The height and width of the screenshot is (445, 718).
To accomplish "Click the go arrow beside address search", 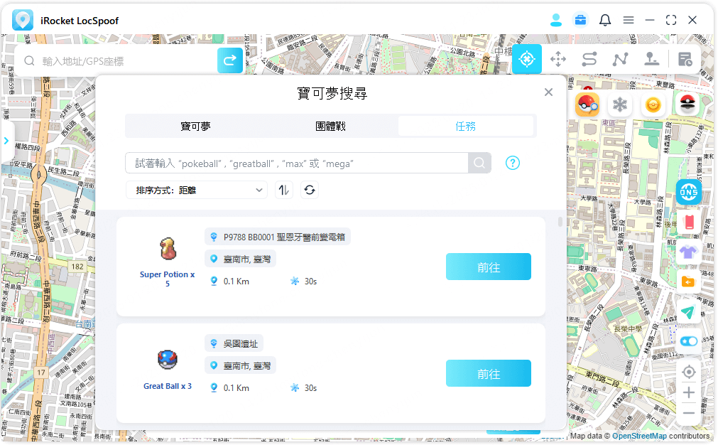I will (230, 60).
